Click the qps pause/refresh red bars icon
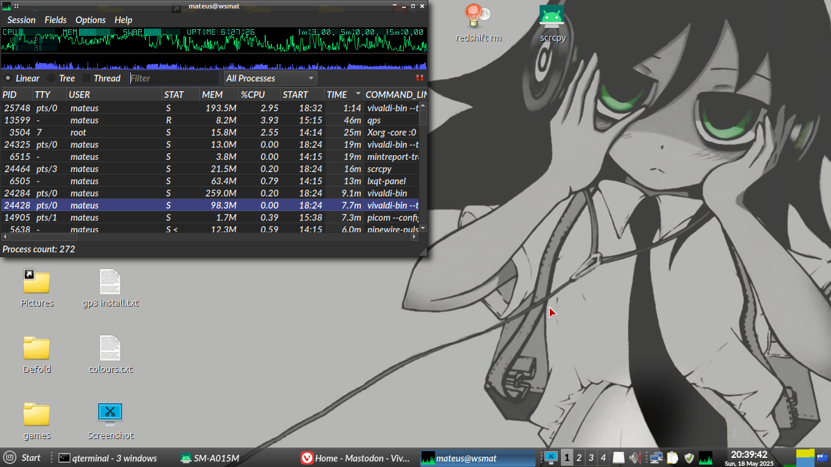This screenshot has width=831, height=467. [419, 78]
